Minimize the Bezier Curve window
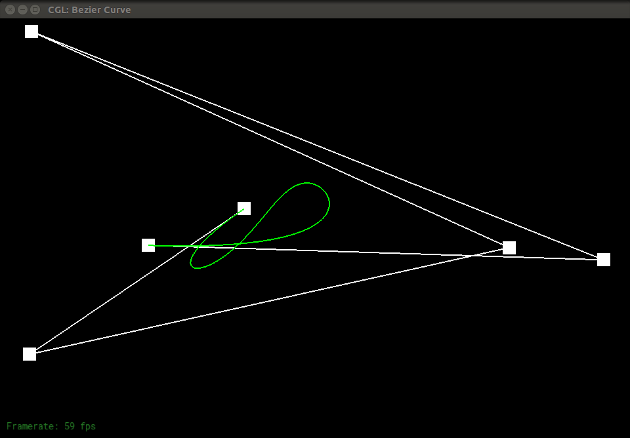This screenshot has height=438, width=630. coord(23,10)
